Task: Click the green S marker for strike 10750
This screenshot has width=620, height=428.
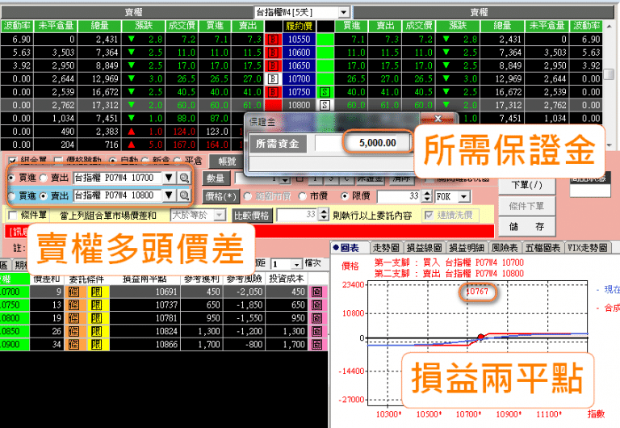Action: (325, 92)
